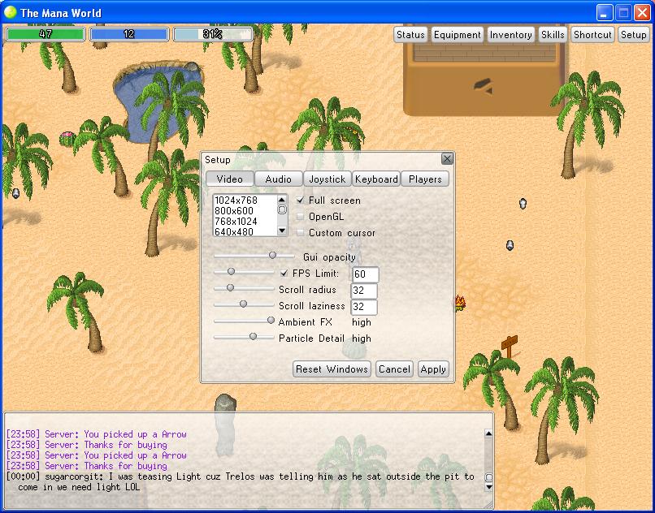
Task: Open the Inventory window
Action: coord(510,35)
